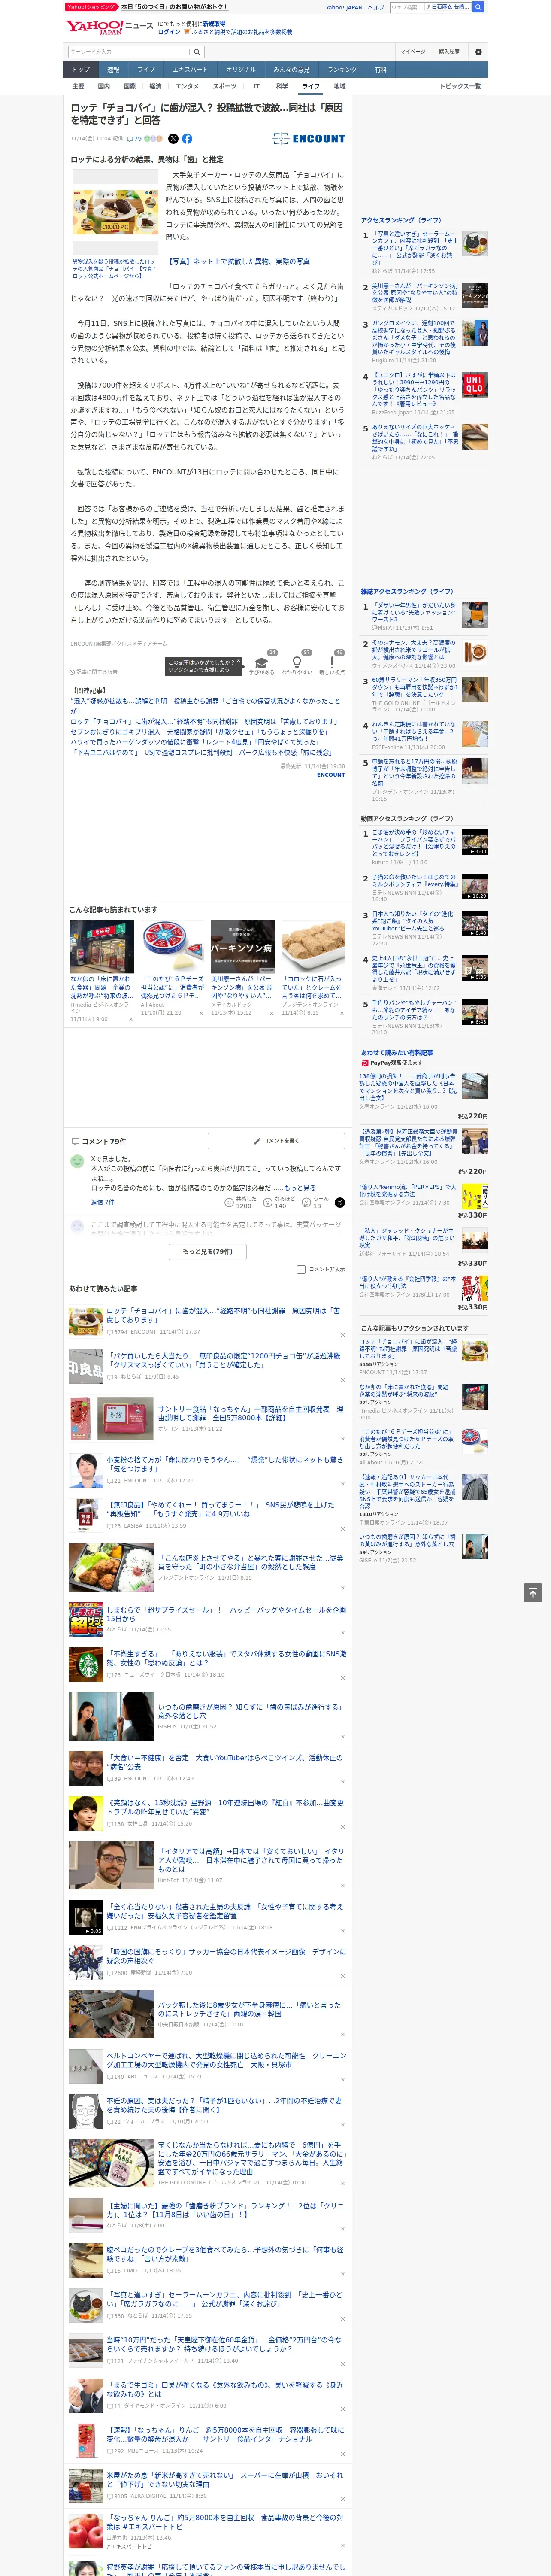The height and width of the screenshot is (2576, 551).
Task: Open the ランキング navigation tab
Action: tap(342, 70)
